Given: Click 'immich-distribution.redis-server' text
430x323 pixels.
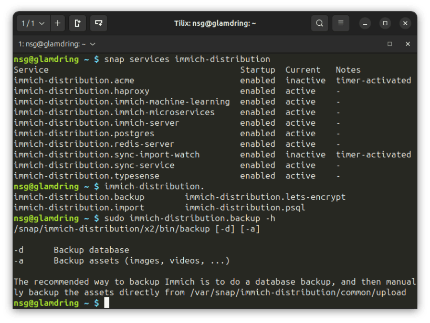Looking at the screenshot, I should [x=94, y=144].
